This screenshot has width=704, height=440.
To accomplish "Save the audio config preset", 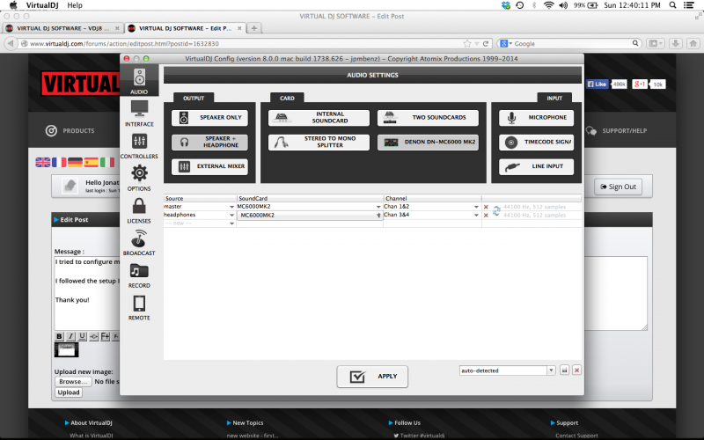I will point(564,370).
